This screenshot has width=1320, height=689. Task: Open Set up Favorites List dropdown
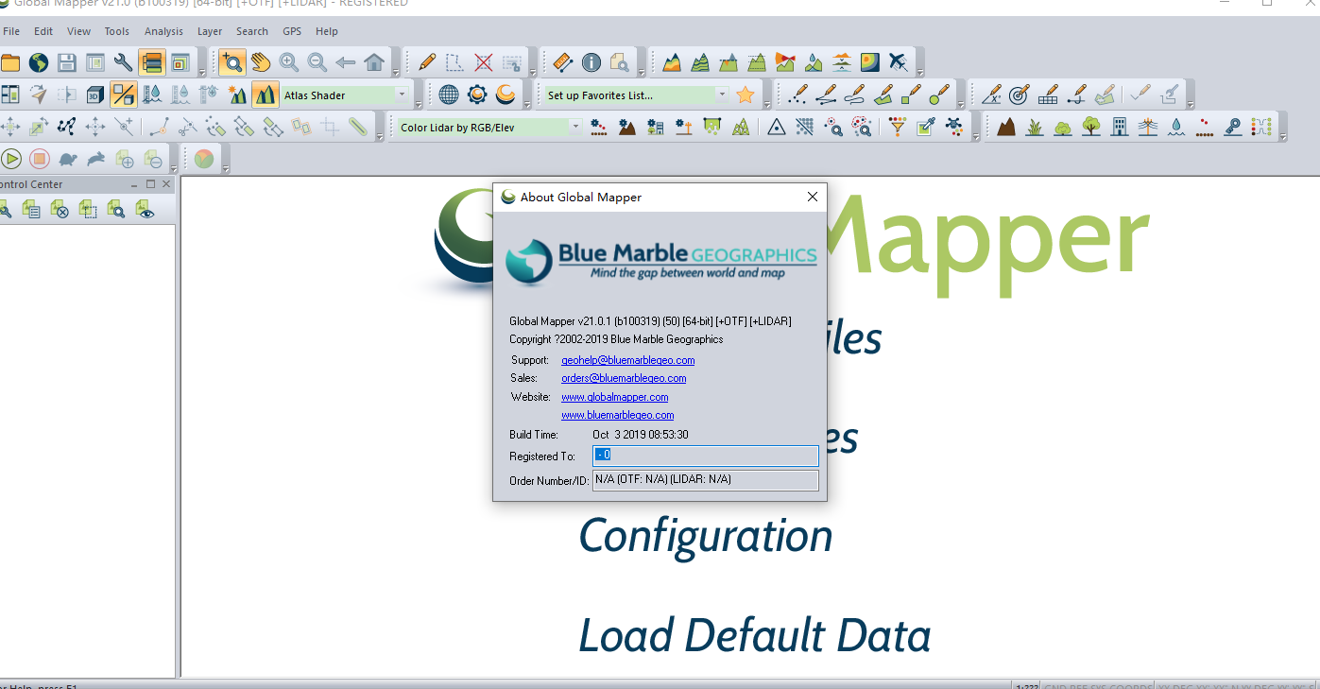(x=722, y=95)
